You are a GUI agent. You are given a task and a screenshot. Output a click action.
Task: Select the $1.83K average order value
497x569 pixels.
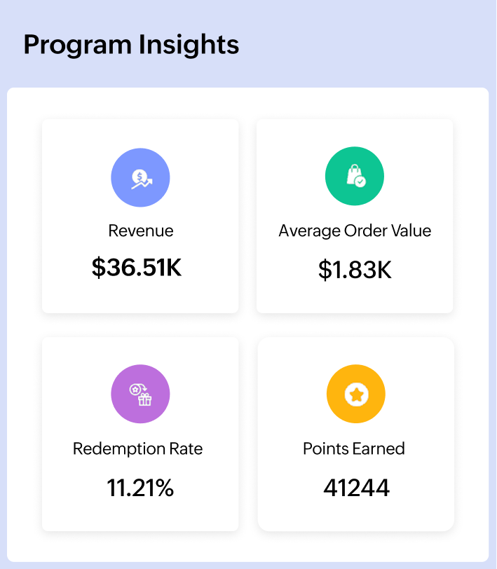point(355,269)
